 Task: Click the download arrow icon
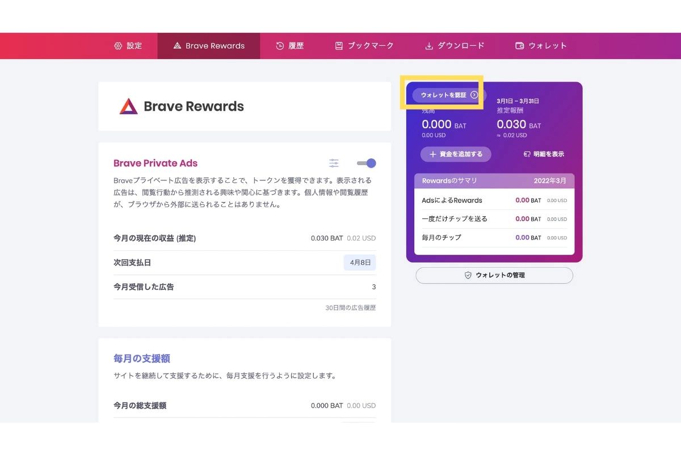429,46
